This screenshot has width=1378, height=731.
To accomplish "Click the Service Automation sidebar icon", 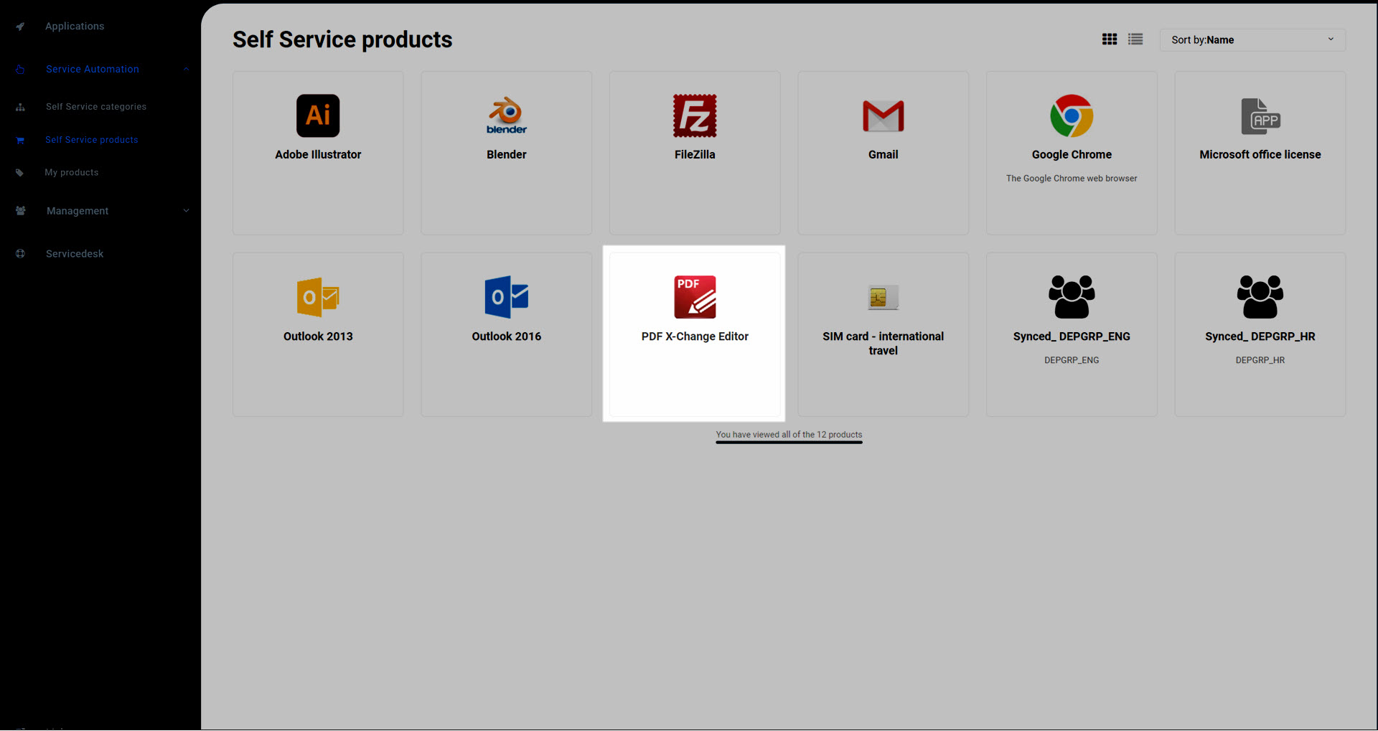I will pos(20,70).
